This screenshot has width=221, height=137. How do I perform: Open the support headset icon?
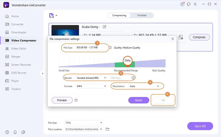click(189, 4)
